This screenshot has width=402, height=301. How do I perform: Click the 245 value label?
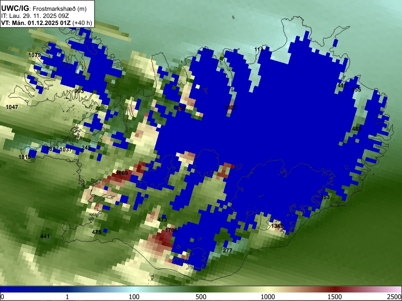tap(86, 148)
